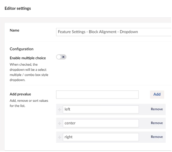This screenshot has width=172, height=152.
Task: Click the center prevalue text field
Action: [x=100, y=123]
